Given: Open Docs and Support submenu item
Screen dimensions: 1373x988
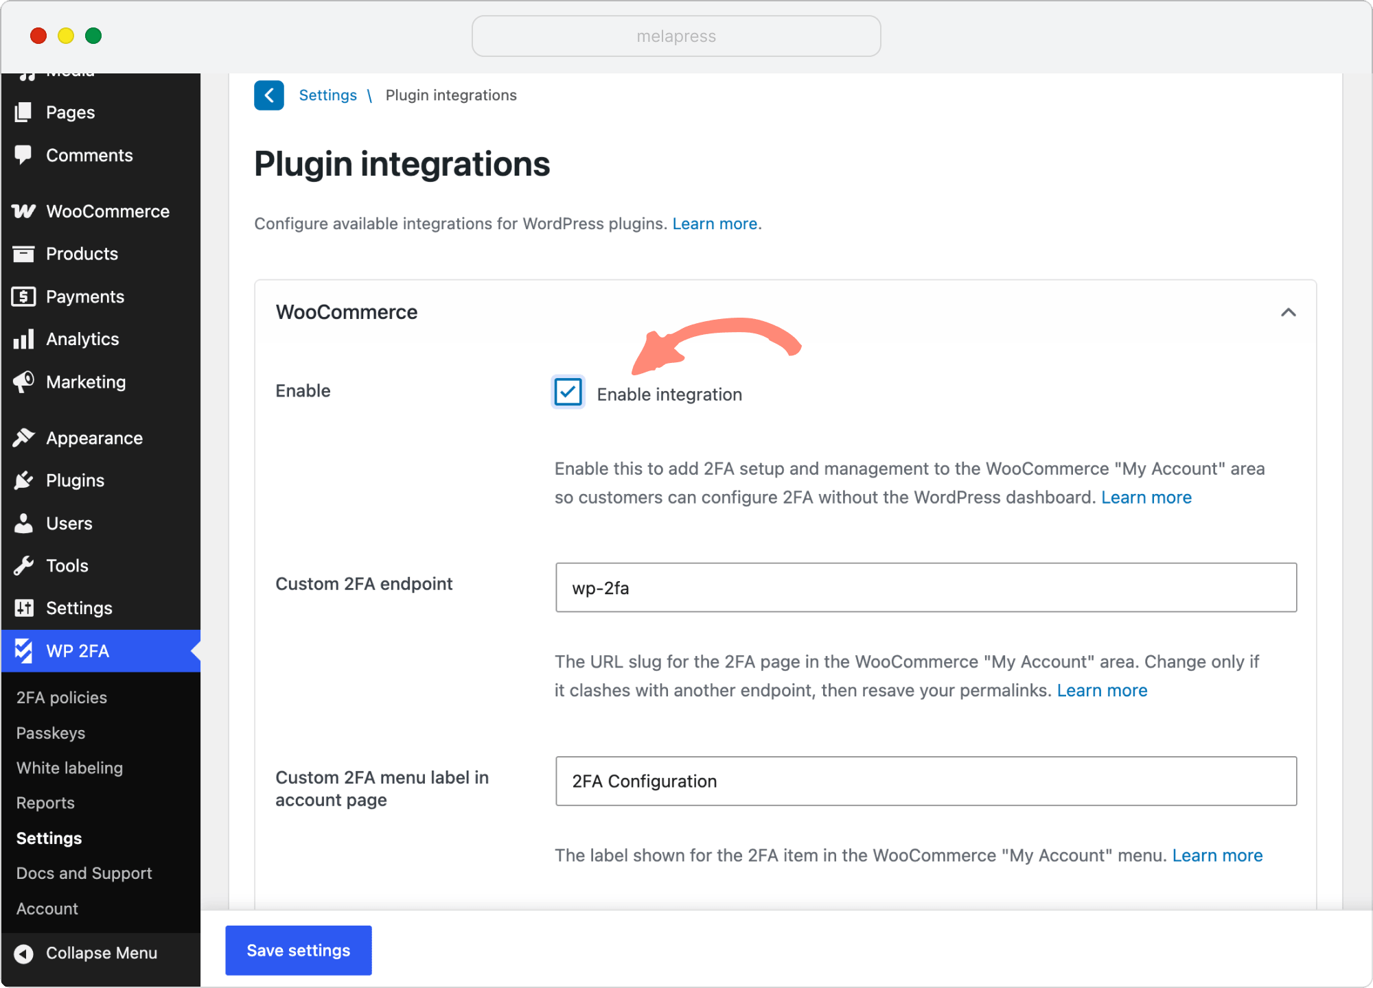Looking at the screenshot, I should [x=84, y=873].
